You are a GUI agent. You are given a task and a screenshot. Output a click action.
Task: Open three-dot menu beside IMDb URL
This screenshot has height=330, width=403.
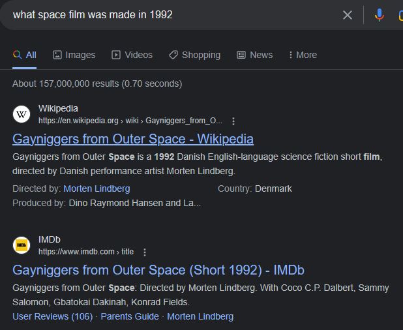[145, 252]
